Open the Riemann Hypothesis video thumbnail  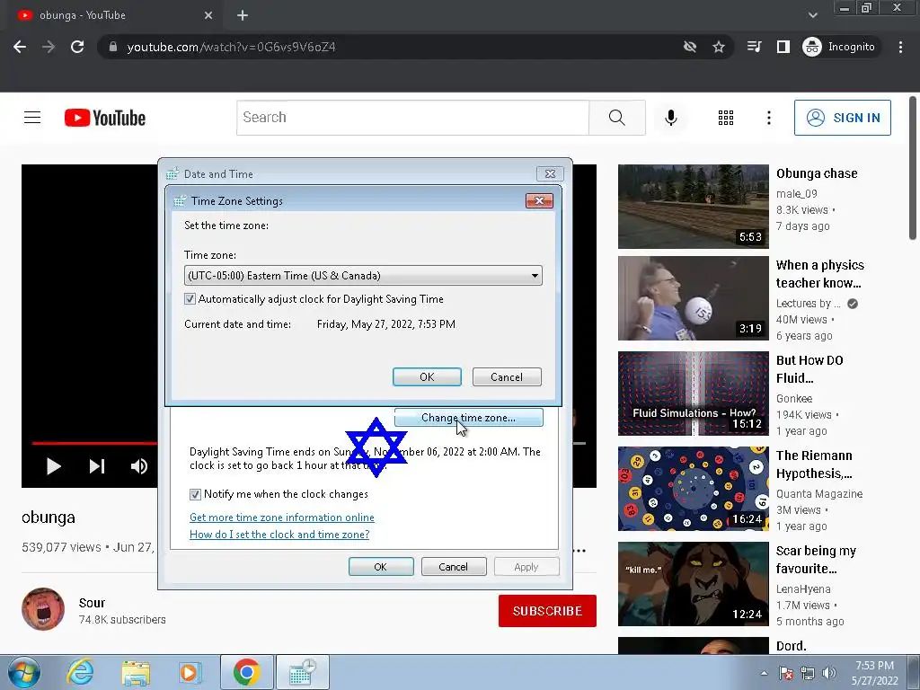(693, 488)
